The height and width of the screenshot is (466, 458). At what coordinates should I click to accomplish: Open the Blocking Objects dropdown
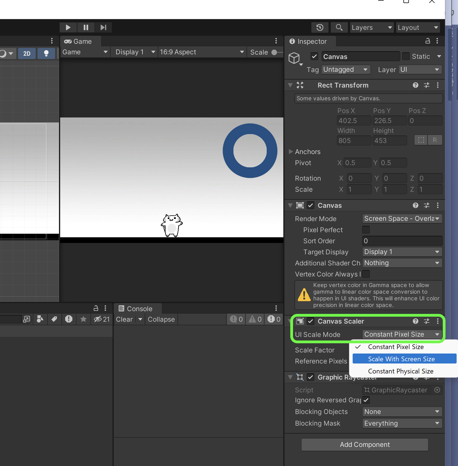402,412
